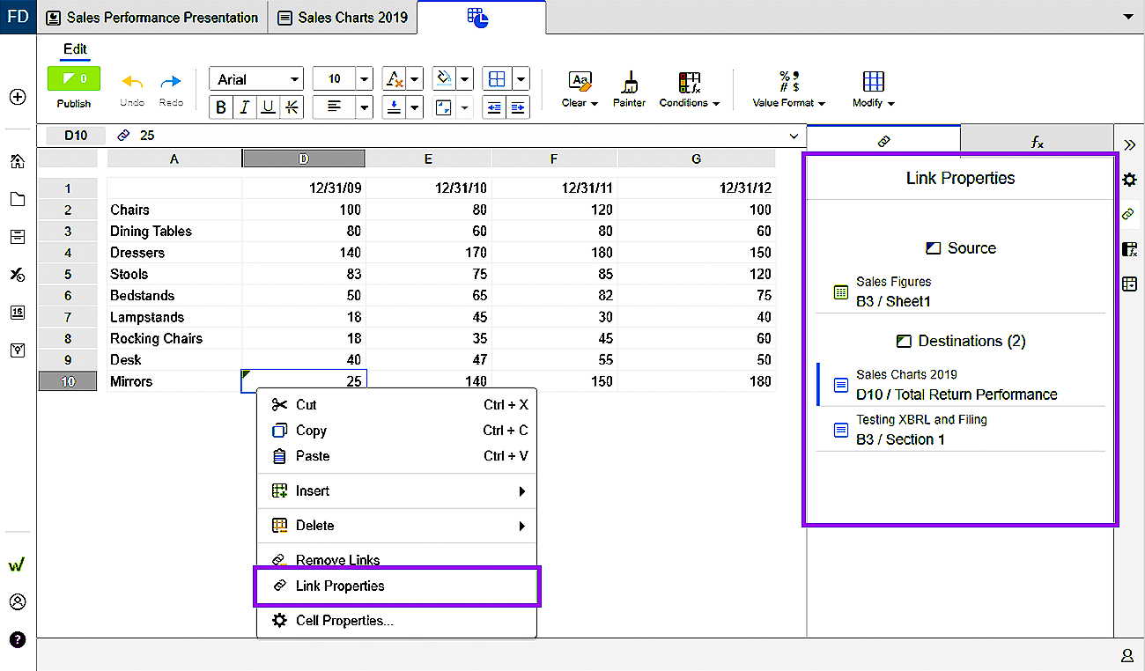Click the cell reference box D10

tap(76, 136)
